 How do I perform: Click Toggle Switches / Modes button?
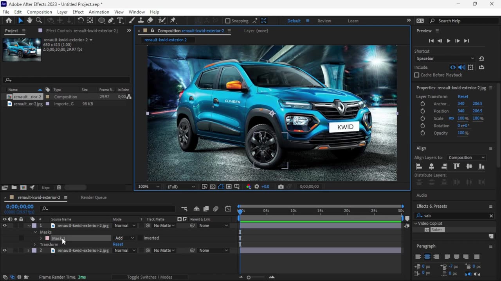(x=150, y=277)
